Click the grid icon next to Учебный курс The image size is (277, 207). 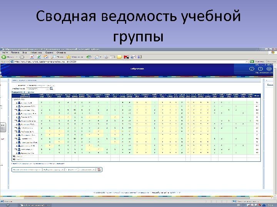pyautogui.click(x=52, y=89)
